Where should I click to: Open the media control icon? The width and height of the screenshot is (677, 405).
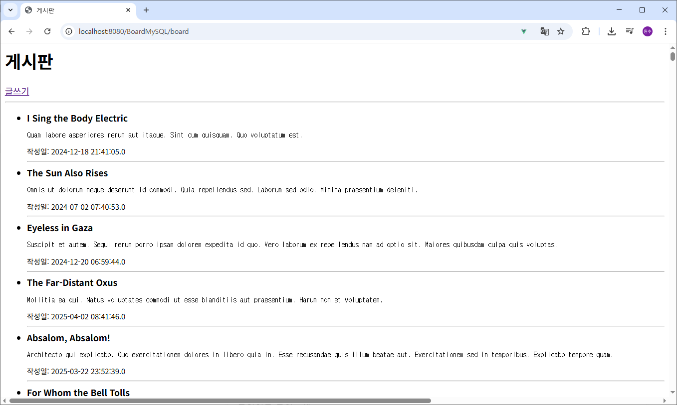pyautogui.click(x=630, y=31)
